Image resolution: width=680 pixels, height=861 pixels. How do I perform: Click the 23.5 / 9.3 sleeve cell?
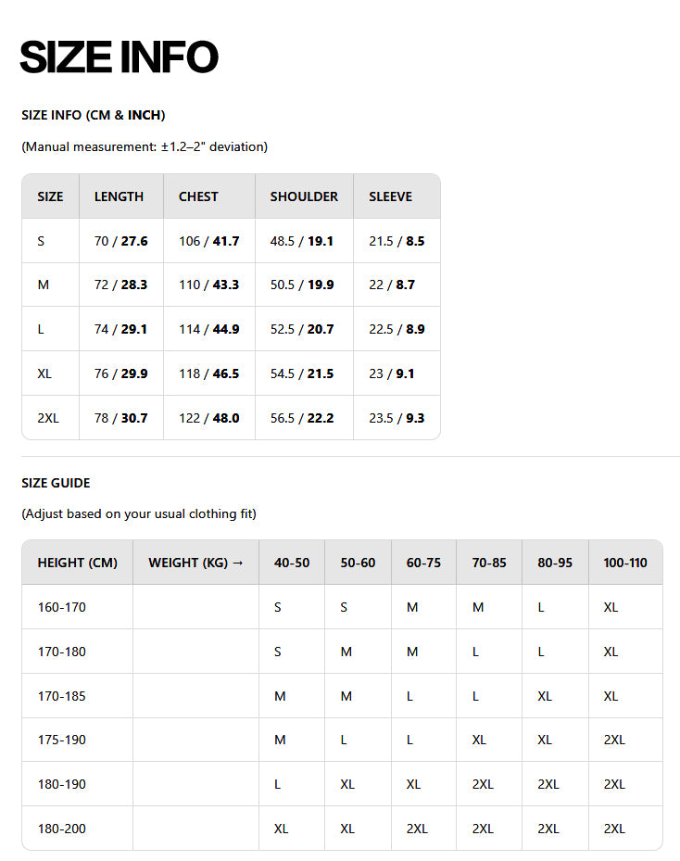397,418
